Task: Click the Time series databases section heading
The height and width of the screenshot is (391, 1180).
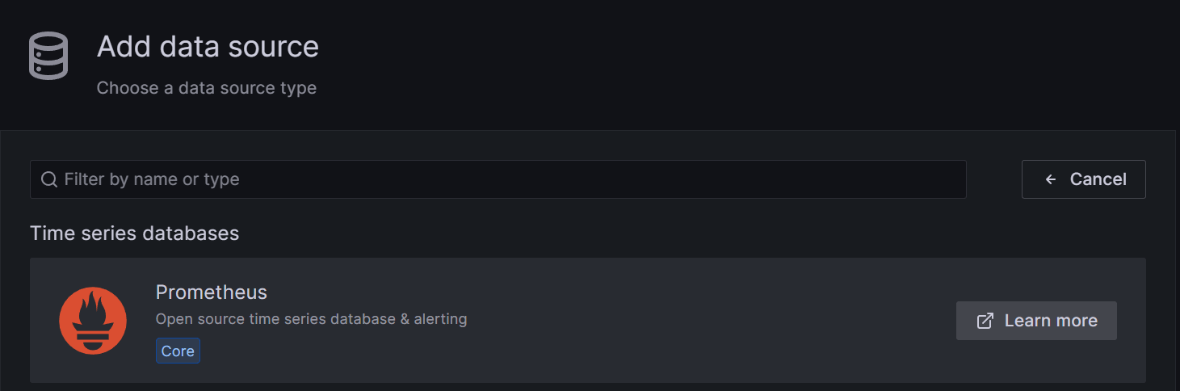Action: click(x=134, y=233)
